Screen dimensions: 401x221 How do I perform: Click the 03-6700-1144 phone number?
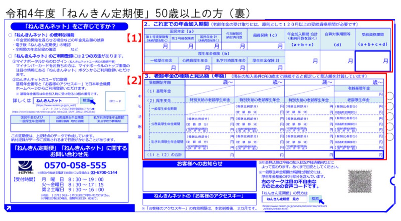click(104, 173)
